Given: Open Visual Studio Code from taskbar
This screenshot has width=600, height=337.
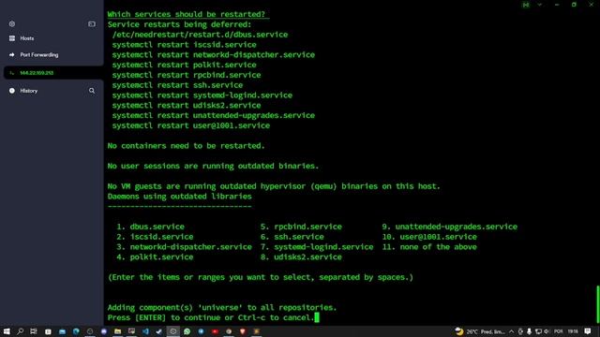Looking at the screenshot, I should pos(145,331).
